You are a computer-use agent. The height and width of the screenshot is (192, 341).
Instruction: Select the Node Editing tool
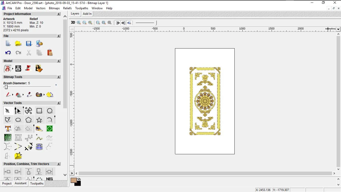pyautogui.click(x=18, y=110)
